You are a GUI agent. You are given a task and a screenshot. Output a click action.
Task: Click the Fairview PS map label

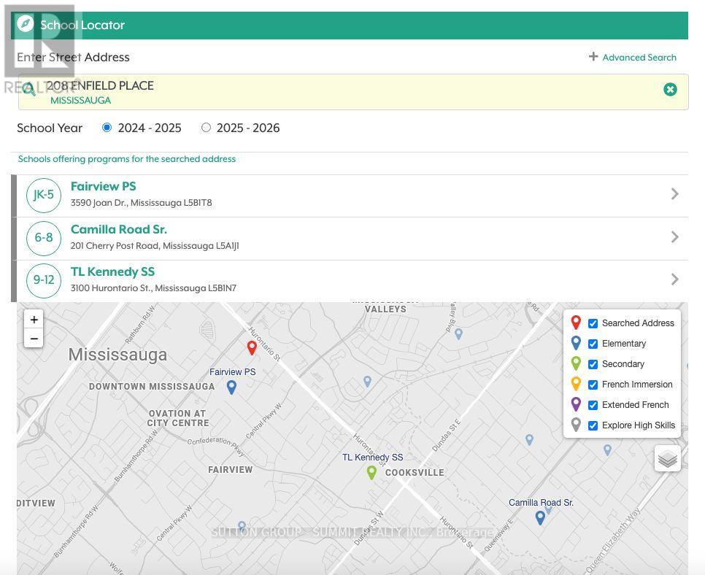click(233, 372)
